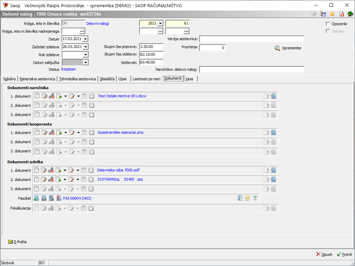
Task: Click the blue import icon at right of kooperantske operacije row
Action: pyautogui.click(x=273, y=132)
